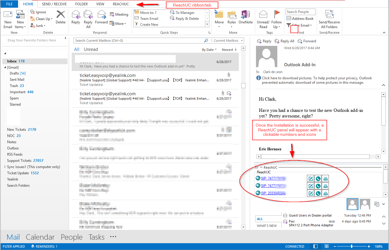Switch to Normal view in status bar
Image resolution: width=389 pixels, height=250 pixels.
click(x=316, y=246)
